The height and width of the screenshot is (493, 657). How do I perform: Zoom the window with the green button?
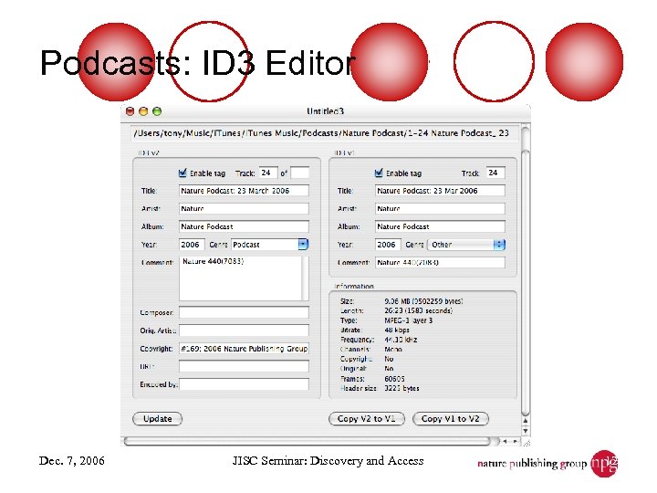click(157, 111)
